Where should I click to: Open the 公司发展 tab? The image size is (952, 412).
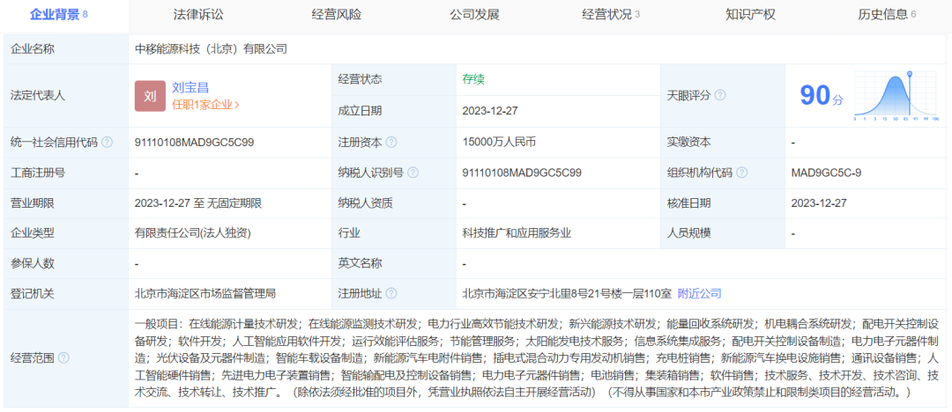pos(475,15)
